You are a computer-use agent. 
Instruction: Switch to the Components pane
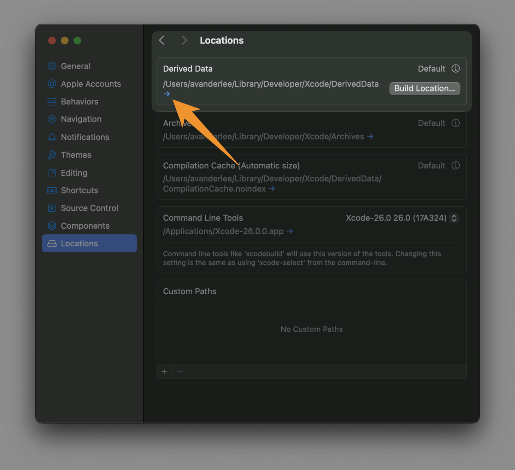pyautogui.click(x=85, y=226)
